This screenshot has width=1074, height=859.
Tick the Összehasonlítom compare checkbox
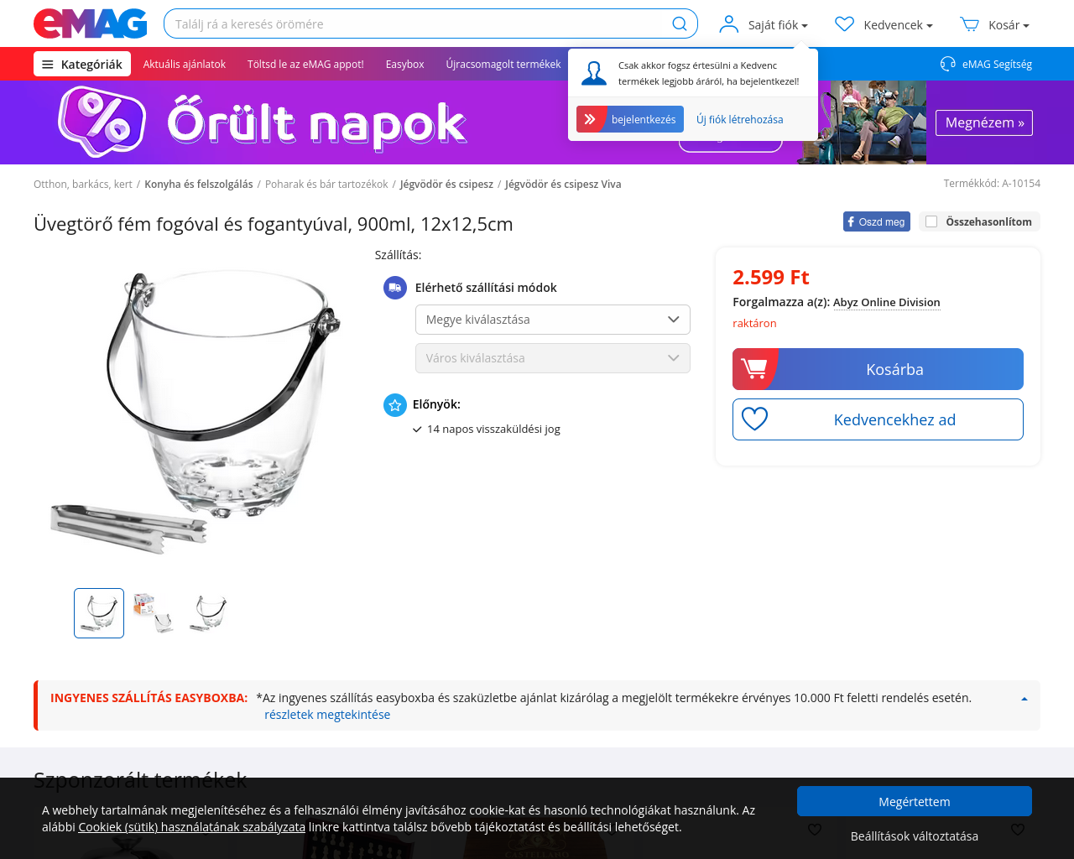[931, 221]
